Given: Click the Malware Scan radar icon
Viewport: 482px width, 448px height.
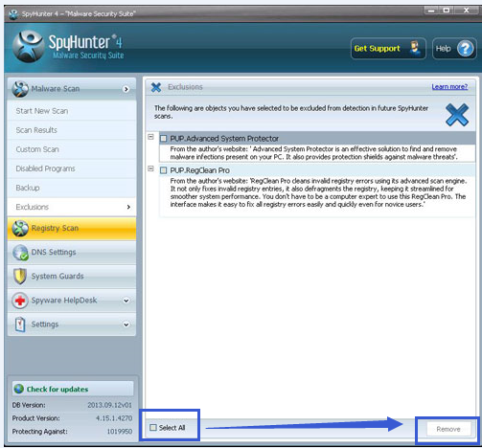Looking at the screenshot, I should 20,89.
